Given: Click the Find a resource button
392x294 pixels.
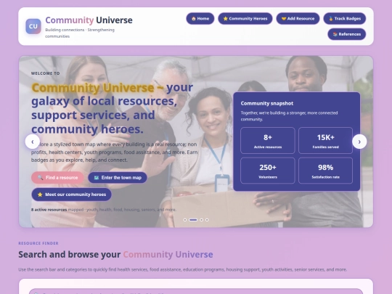Looking at the screenshot, I should [x=57, y=178].
